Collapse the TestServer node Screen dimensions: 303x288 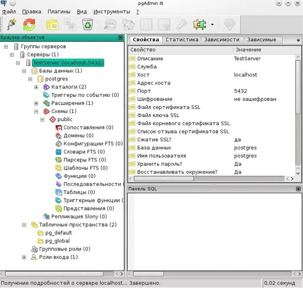[x=18, y=63]
